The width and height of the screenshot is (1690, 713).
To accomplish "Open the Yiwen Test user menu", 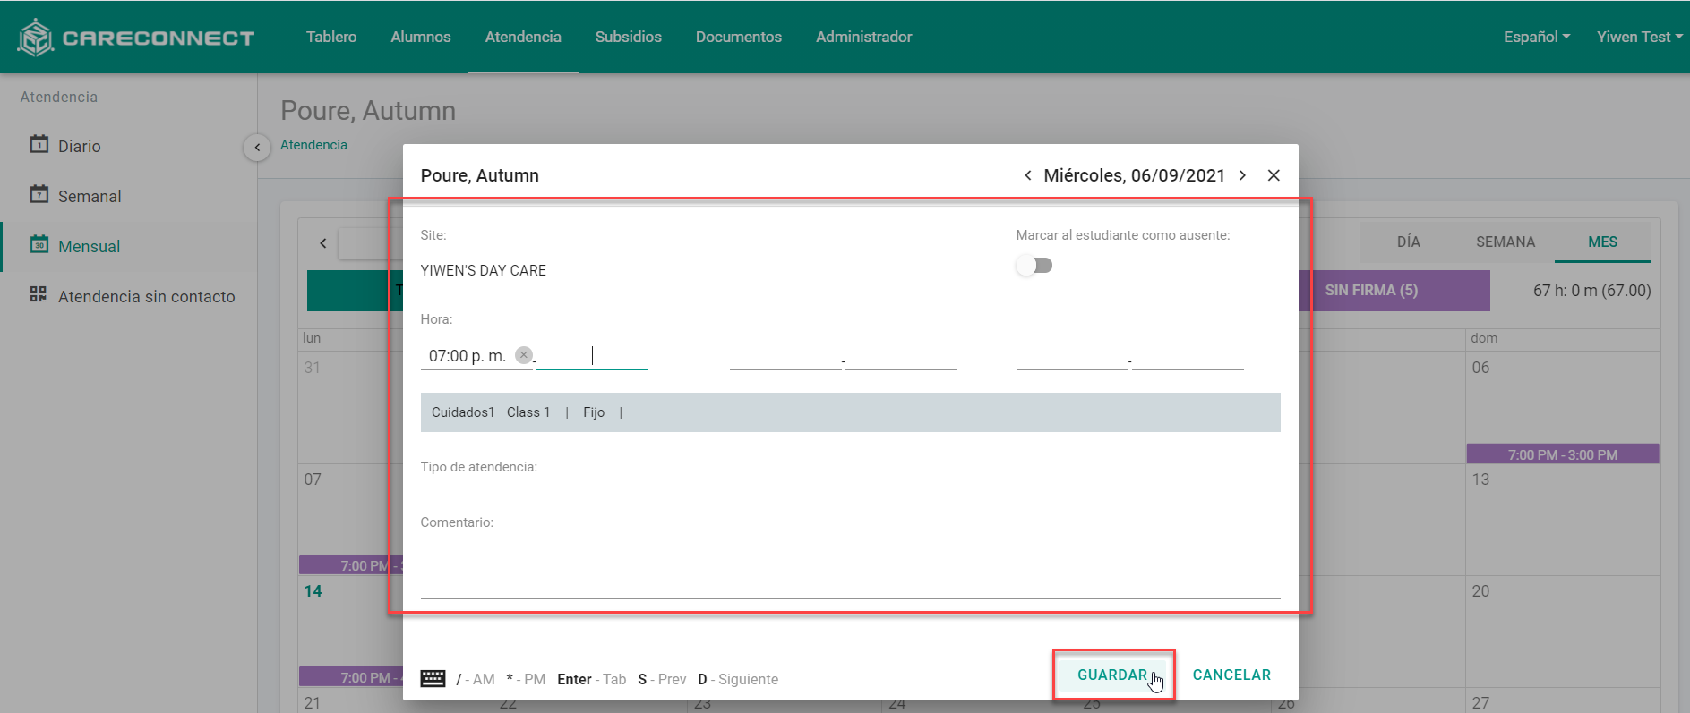I will tap(1639, 37).
